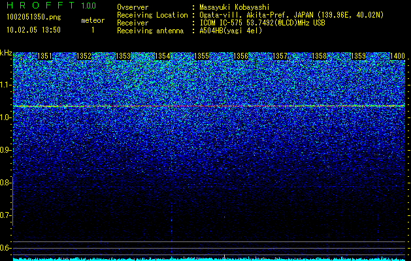411x261 pixels.
Task: Click the 1.1 frequency axis label
Action: click(x=5, y=85)
